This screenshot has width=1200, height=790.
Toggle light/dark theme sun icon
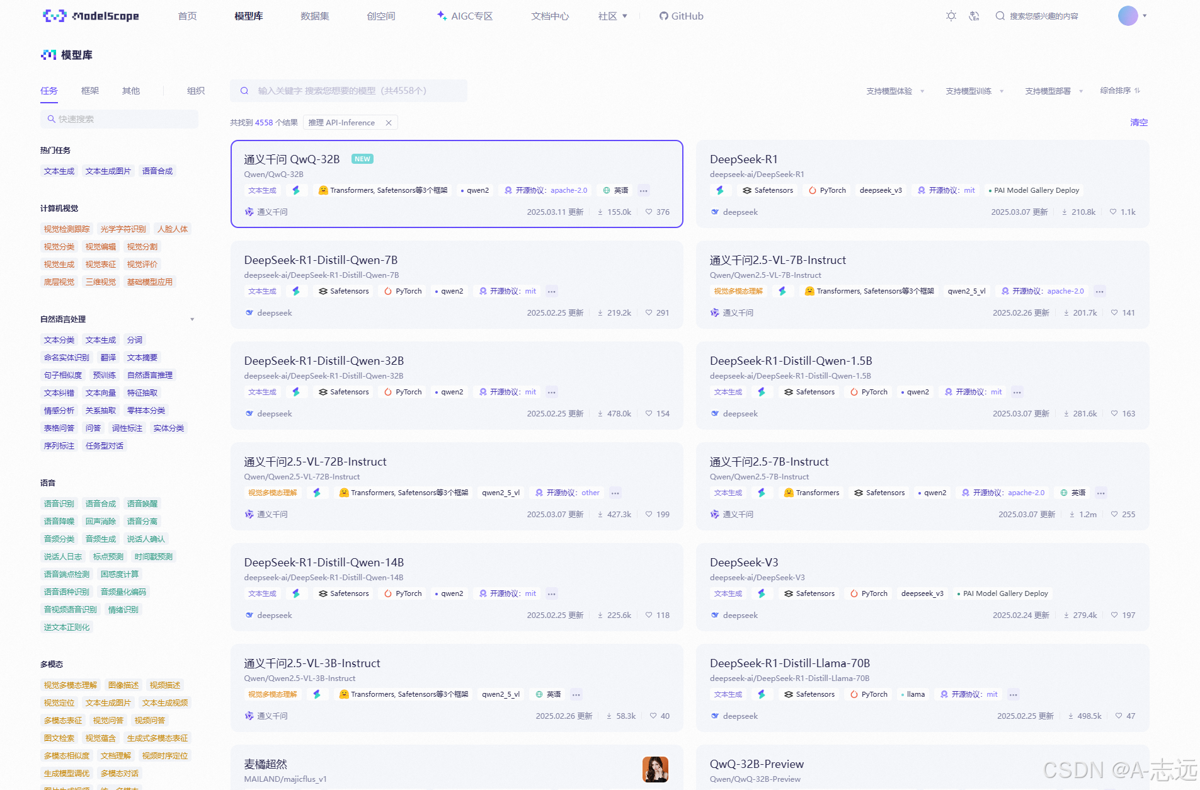[x=951, y=16]
